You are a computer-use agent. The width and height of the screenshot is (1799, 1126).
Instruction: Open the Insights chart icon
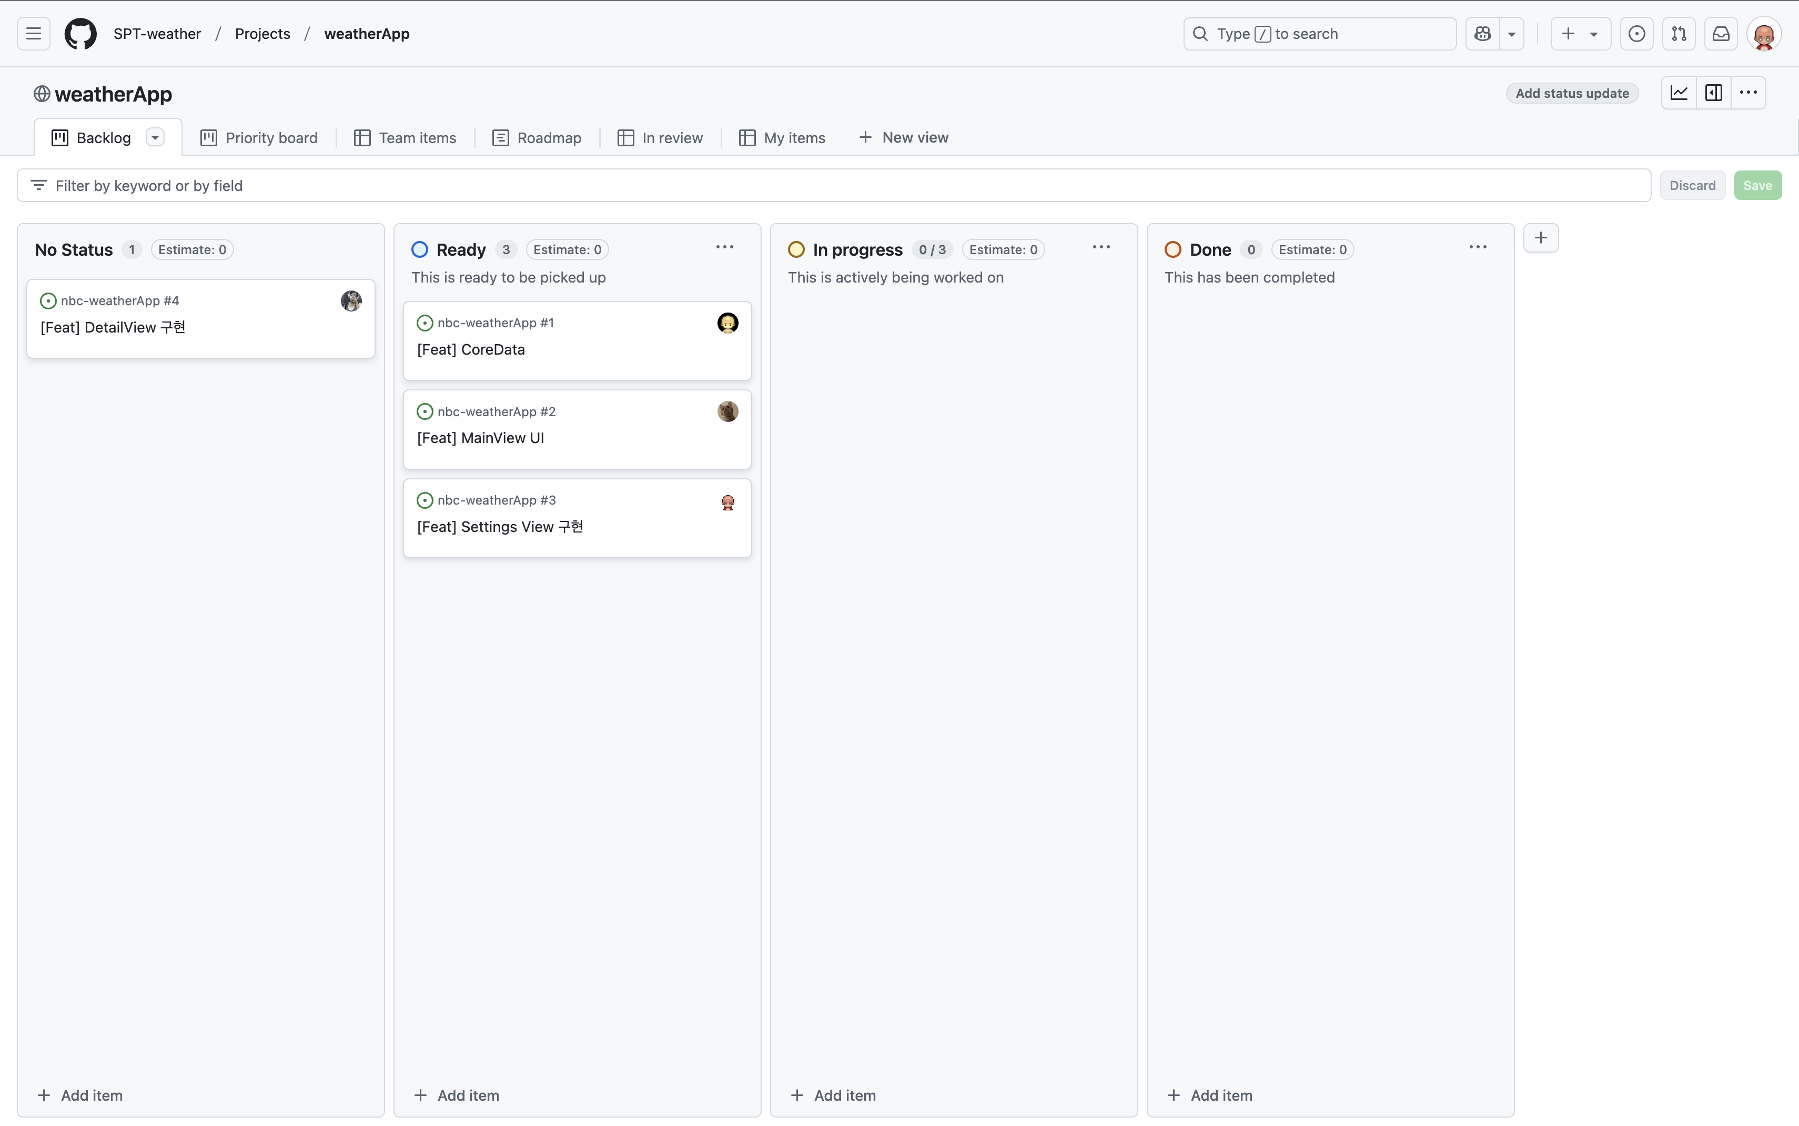coord(1679,93)
